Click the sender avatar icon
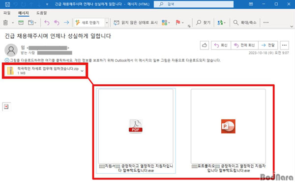Image resolution: width=295 pixels, height=182 pixels. click(11, 50)
